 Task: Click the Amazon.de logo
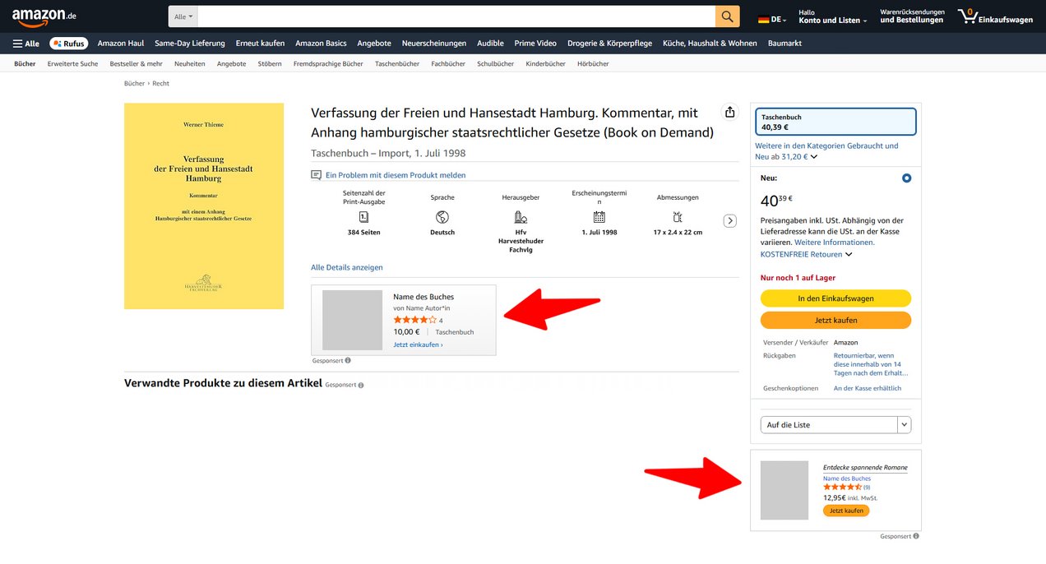click(44, 16)
